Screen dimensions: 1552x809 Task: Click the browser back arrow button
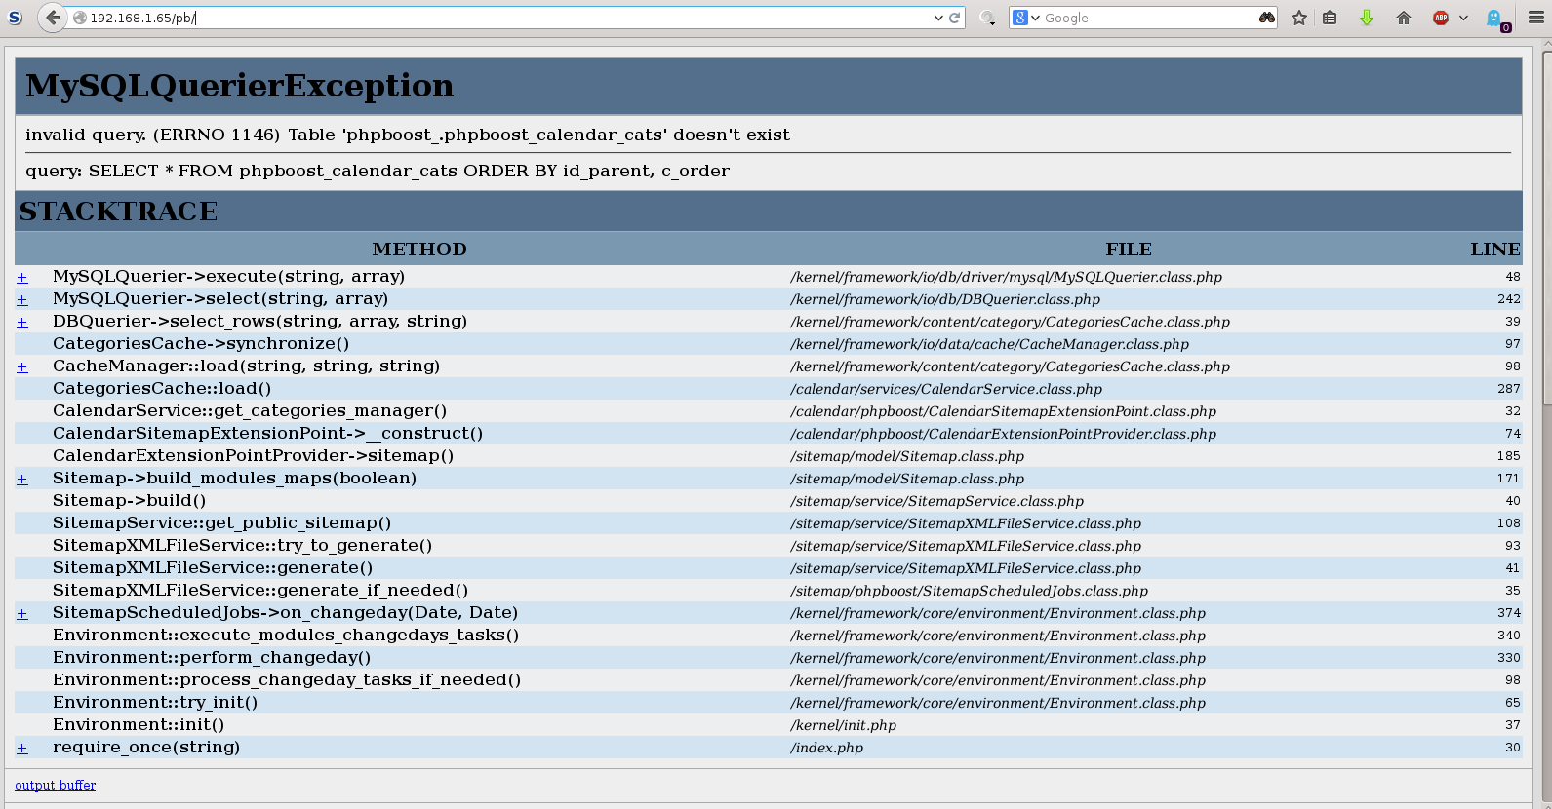pos(53,18)
